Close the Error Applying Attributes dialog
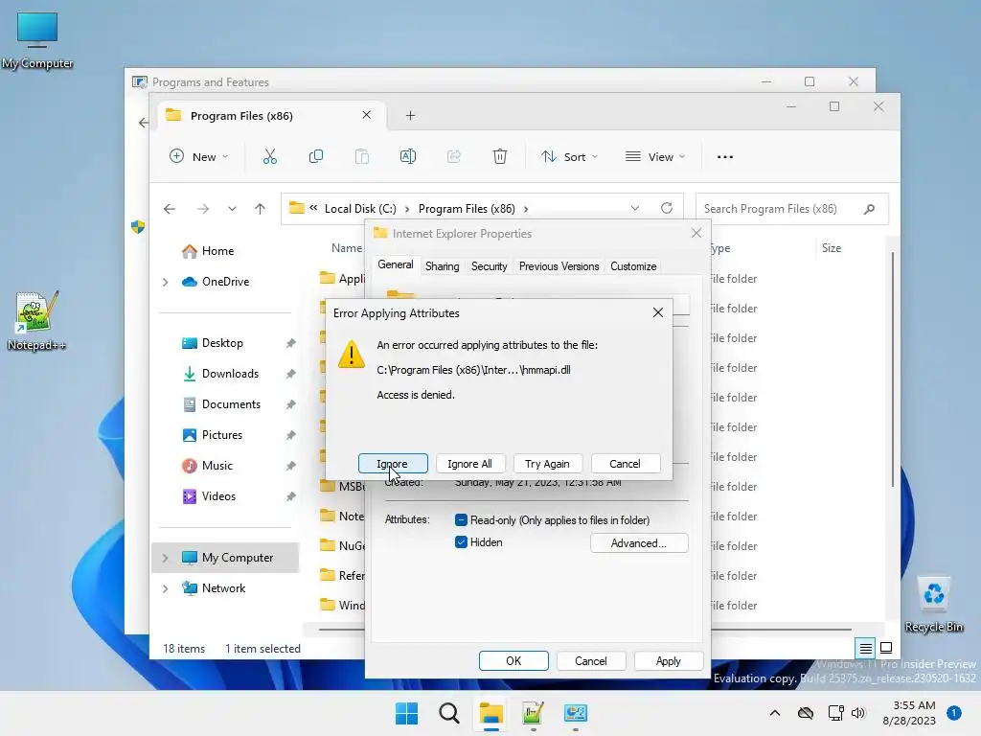 click(x=657, y=312)
